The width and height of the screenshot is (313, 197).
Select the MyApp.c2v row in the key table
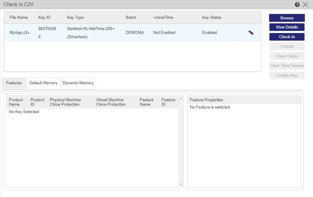coord(121,32)
